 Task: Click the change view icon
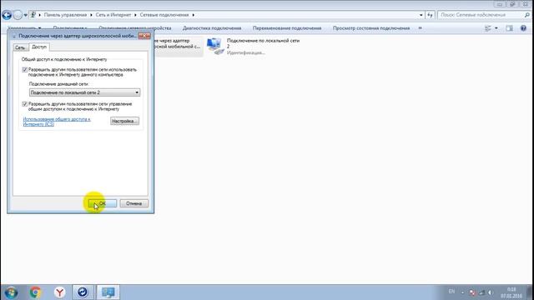[488, 28]
